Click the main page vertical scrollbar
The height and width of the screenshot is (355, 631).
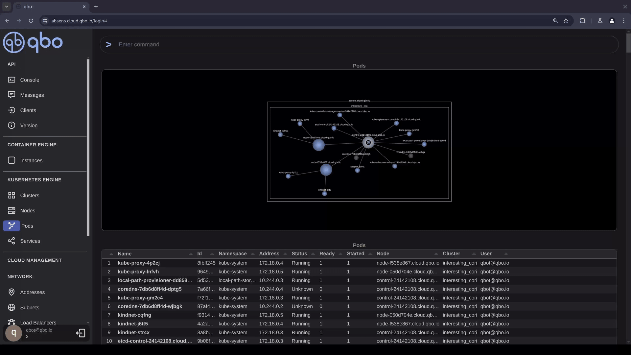click(628, 43)
